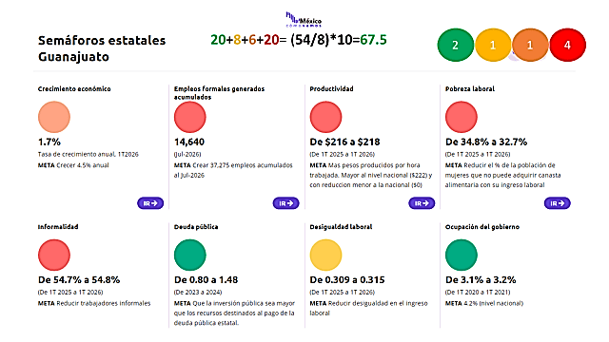
Task: Select the orange summary circle showing 1
Action: 530,45
